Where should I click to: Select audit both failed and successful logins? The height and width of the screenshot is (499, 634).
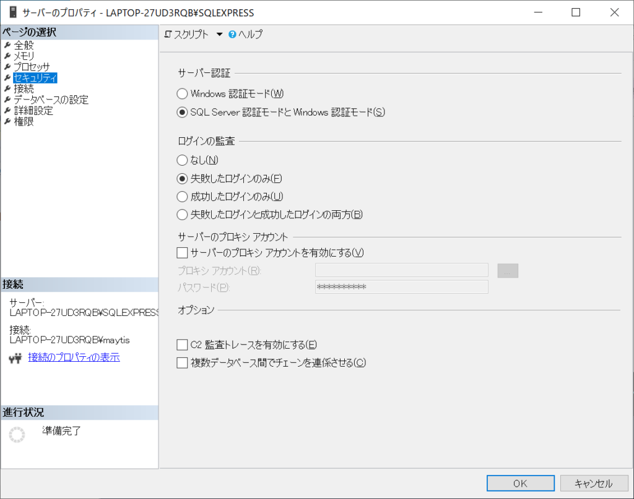(x=182, y=215)
